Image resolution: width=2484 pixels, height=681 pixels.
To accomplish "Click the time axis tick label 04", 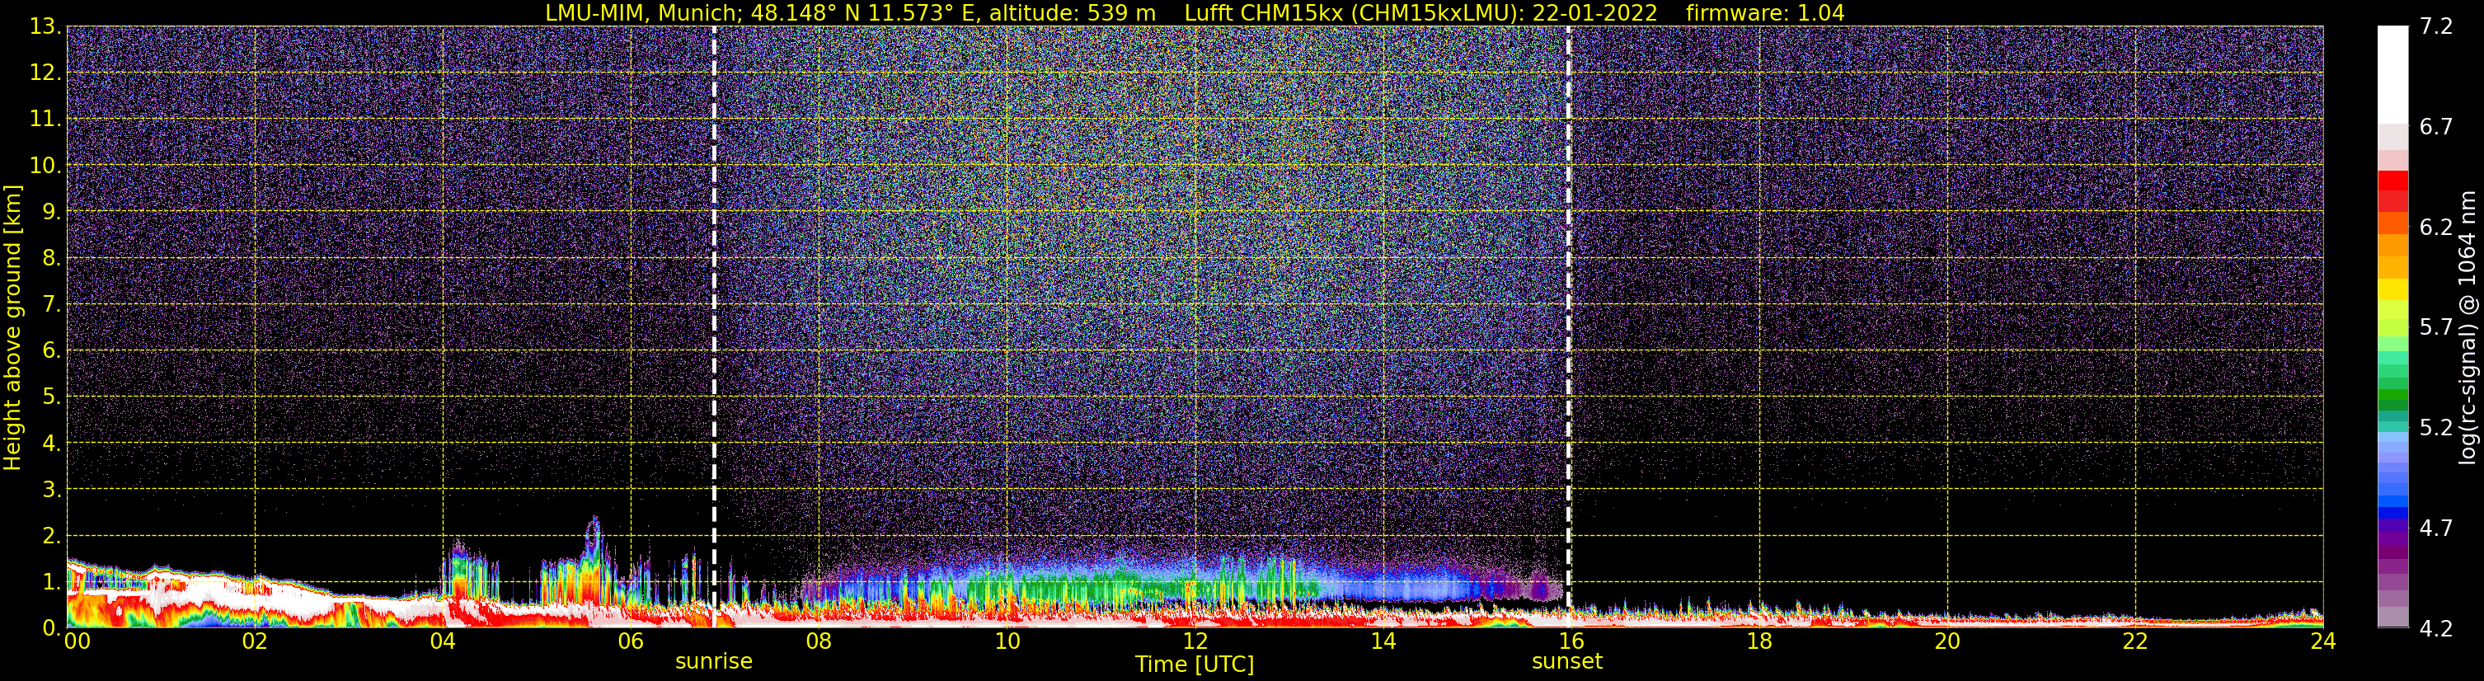I will pos(443,641).
